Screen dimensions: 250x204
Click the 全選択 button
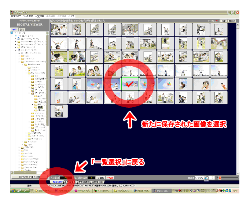[x=101, y=178]
